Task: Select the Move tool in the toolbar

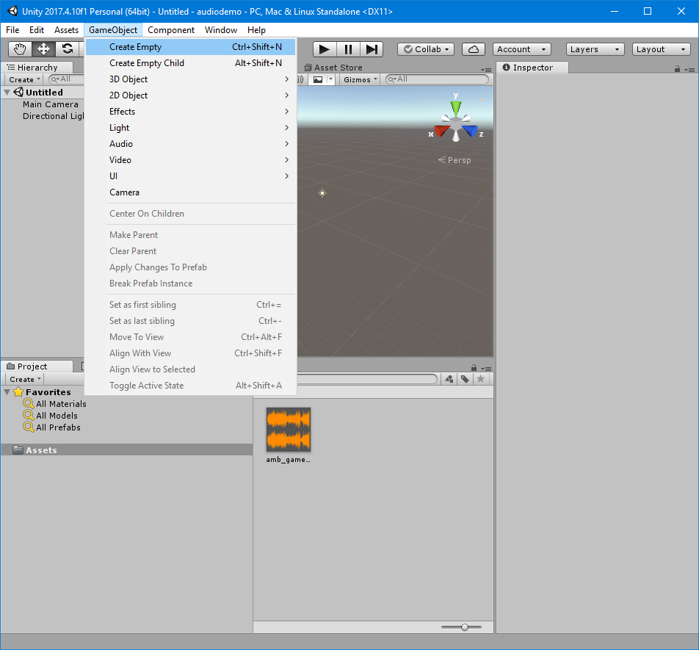Action: click(44, 49)
